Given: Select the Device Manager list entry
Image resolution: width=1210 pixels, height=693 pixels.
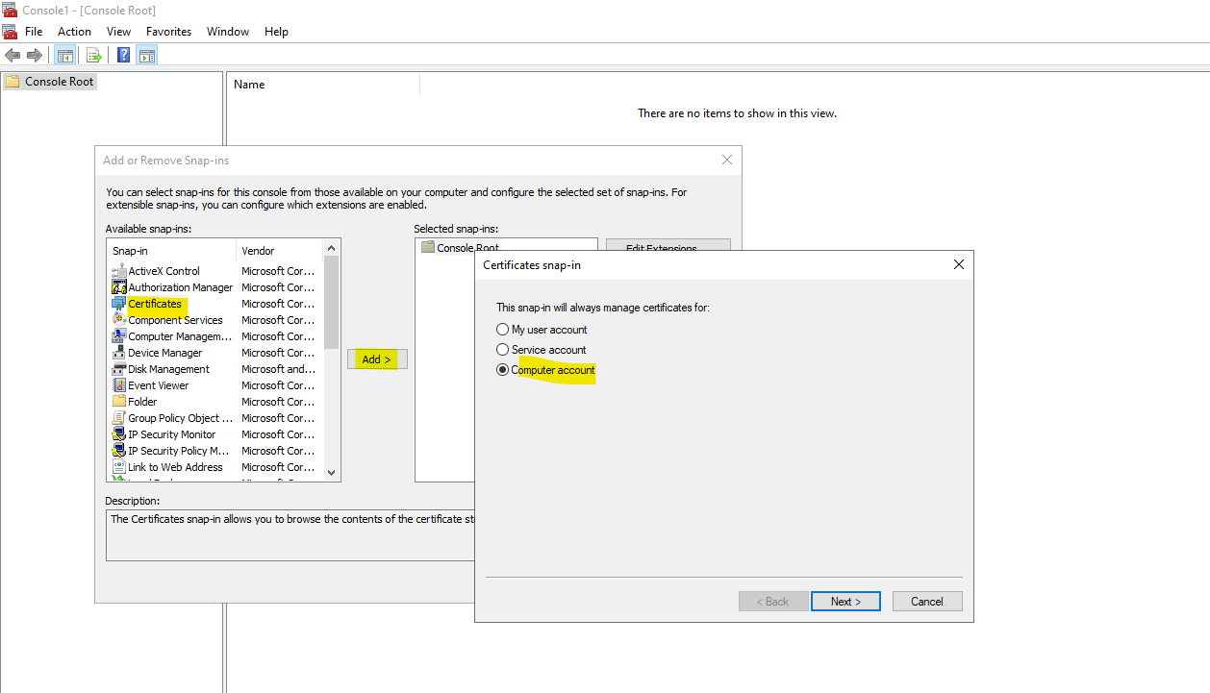Looking at the screenshot, I should pos(165,353).
